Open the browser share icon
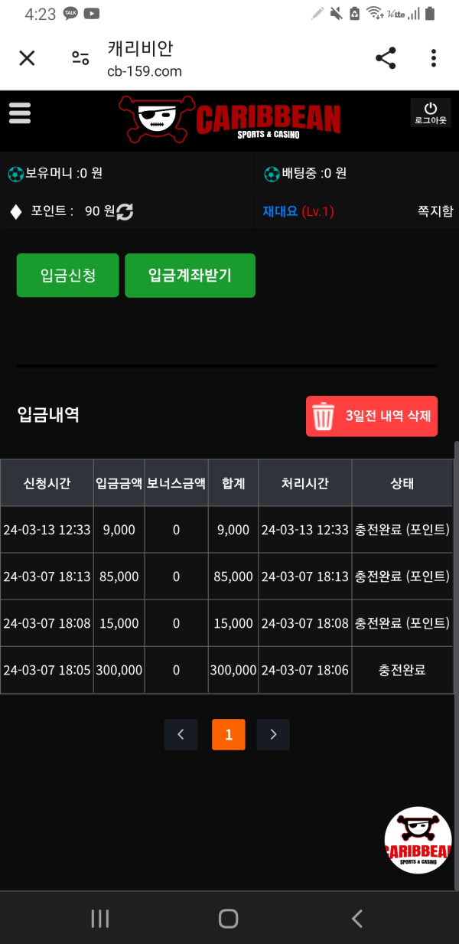The image size is (459, 944). pyautogui.click(x=386, y=58)
